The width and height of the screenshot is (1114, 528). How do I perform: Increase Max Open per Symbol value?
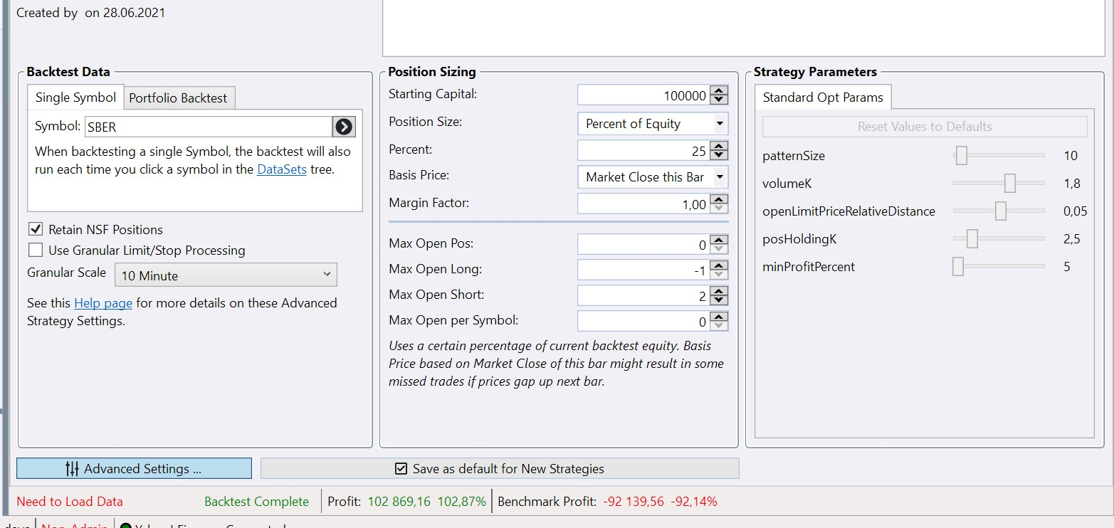[720, 317]
